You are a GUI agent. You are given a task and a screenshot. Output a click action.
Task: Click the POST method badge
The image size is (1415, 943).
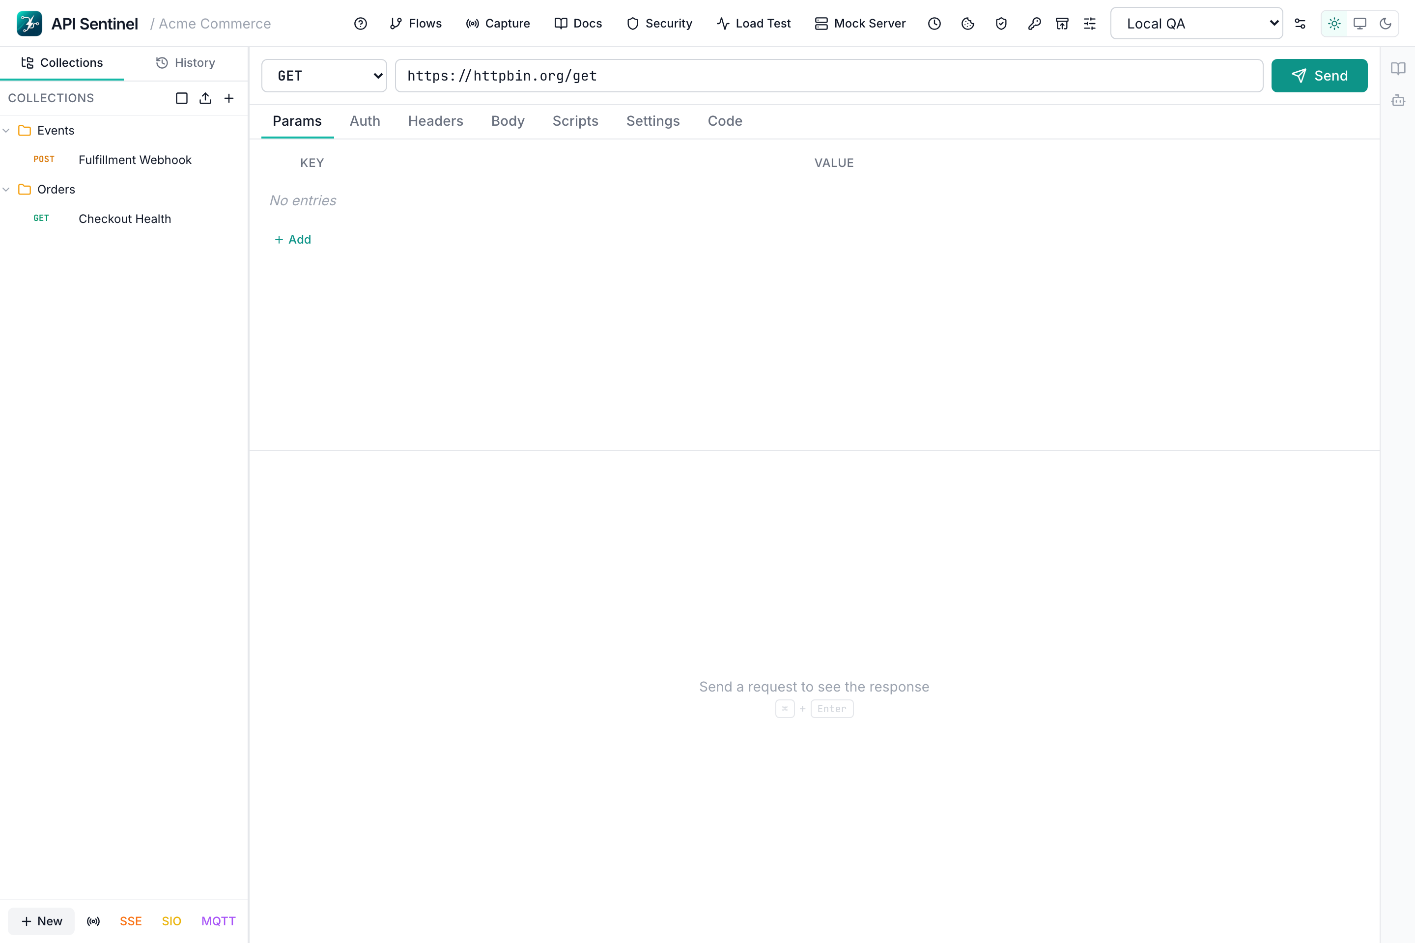[x=44, y=159]
